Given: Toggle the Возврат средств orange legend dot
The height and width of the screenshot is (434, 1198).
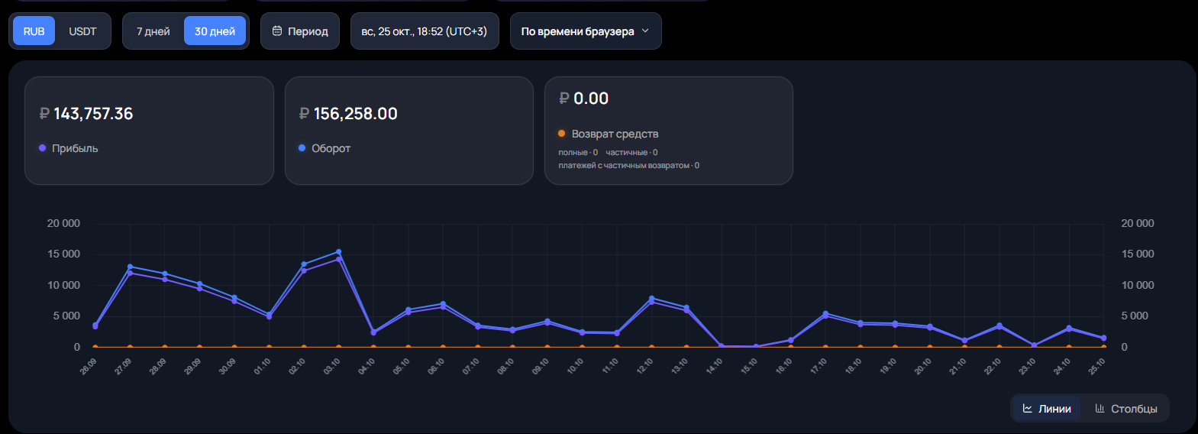Looking at the screenshot, I should (x=562, y=134).
